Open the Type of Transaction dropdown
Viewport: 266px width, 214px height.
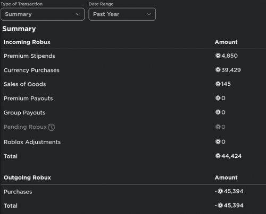(x=43, y=14)
